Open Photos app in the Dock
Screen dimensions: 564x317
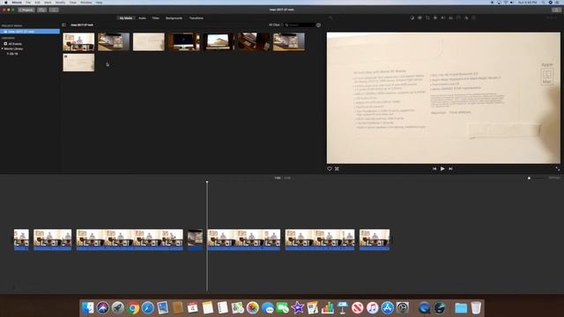[x=253, y=308]
